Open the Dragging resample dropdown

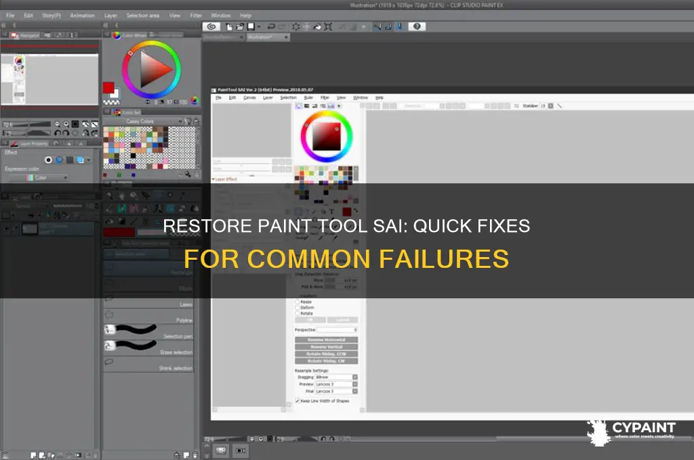355,377
